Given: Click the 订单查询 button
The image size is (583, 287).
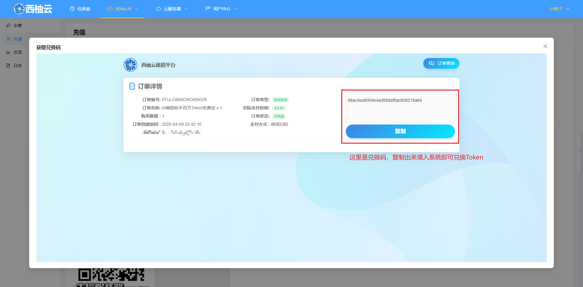Looking at the screenshot, I should pyautogui.click(x=441, y=63).
